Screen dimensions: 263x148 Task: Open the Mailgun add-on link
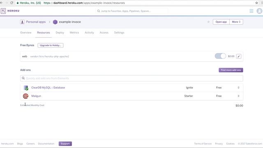click(x=36, y=96)
